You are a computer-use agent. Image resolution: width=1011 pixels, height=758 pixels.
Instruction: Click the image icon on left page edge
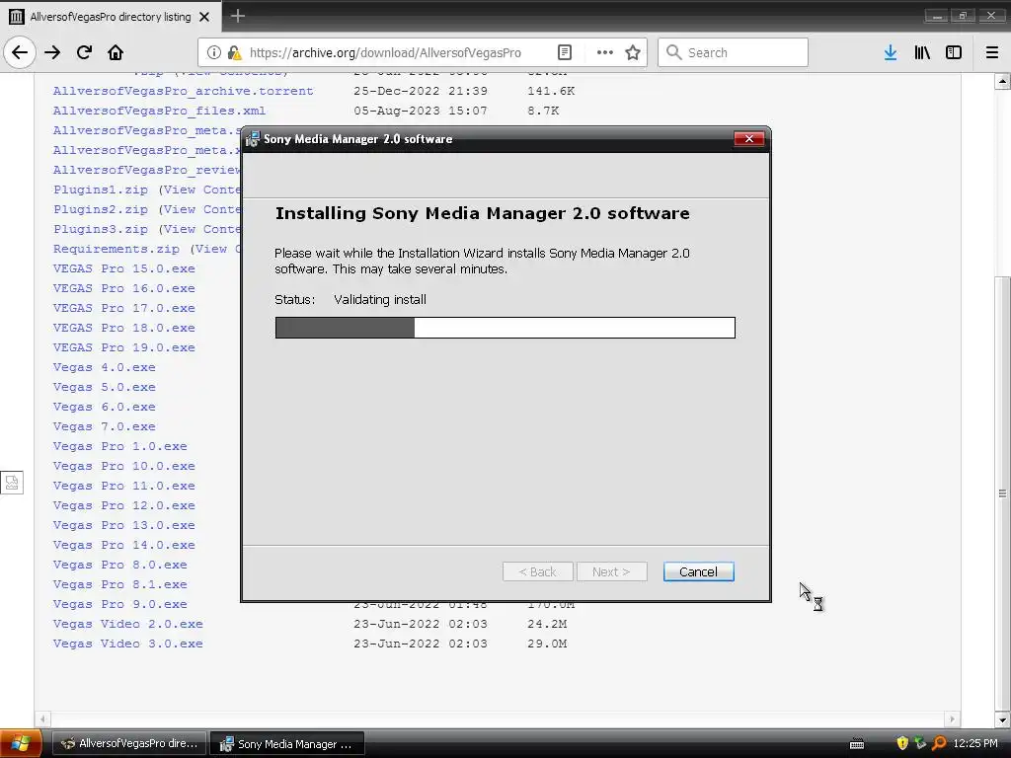click(12, 482)
